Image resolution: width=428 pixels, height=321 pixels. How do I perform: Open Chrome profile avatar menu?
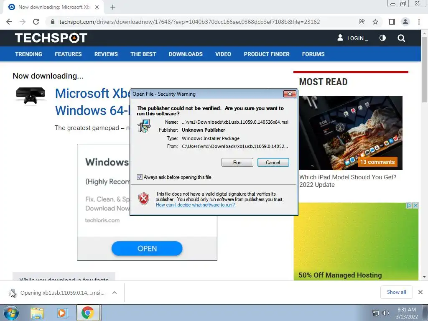[405, 22]
